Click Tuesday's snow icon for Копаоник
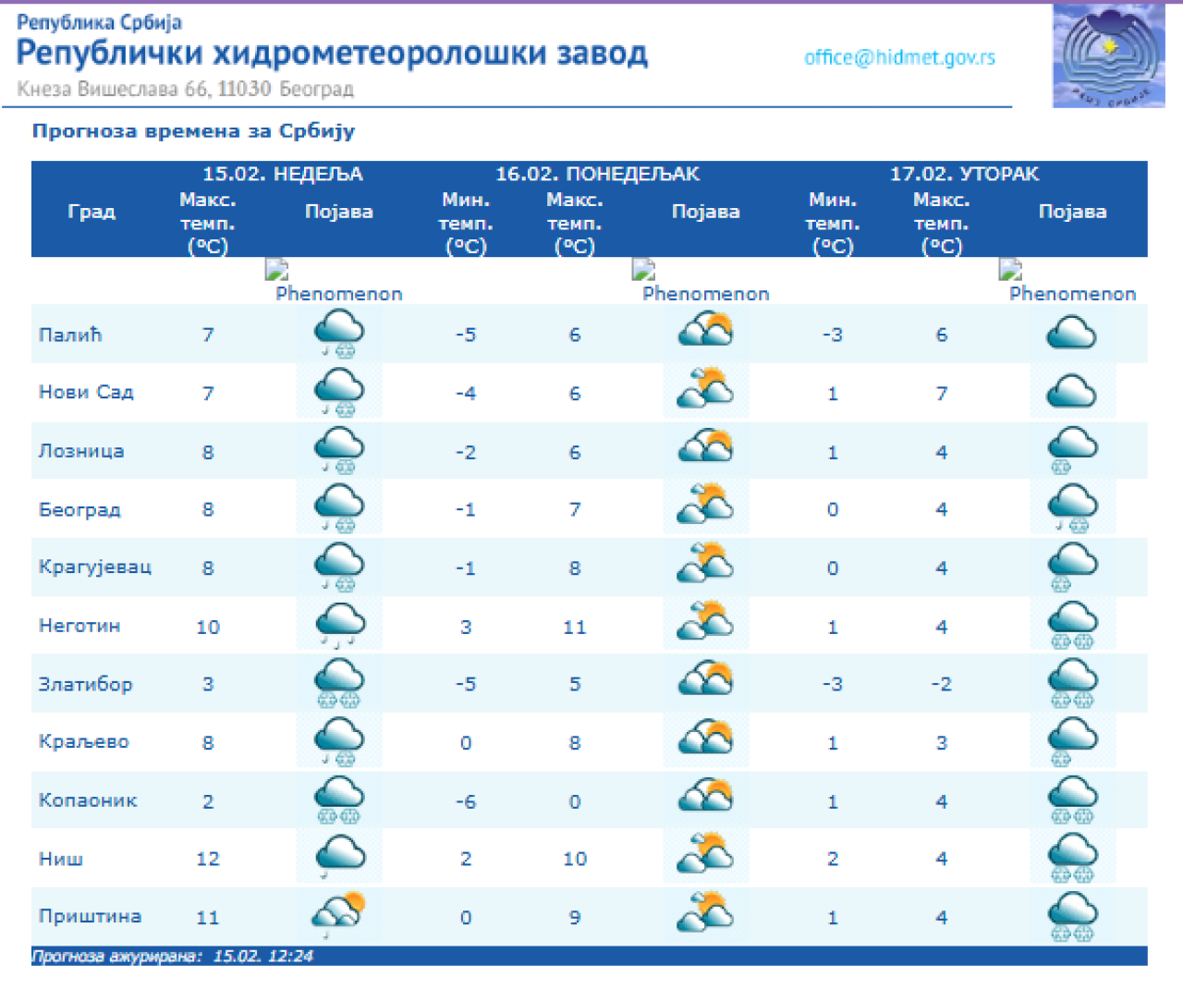This screenshot has width=1183, height=1001. (x=1072, y=800)
